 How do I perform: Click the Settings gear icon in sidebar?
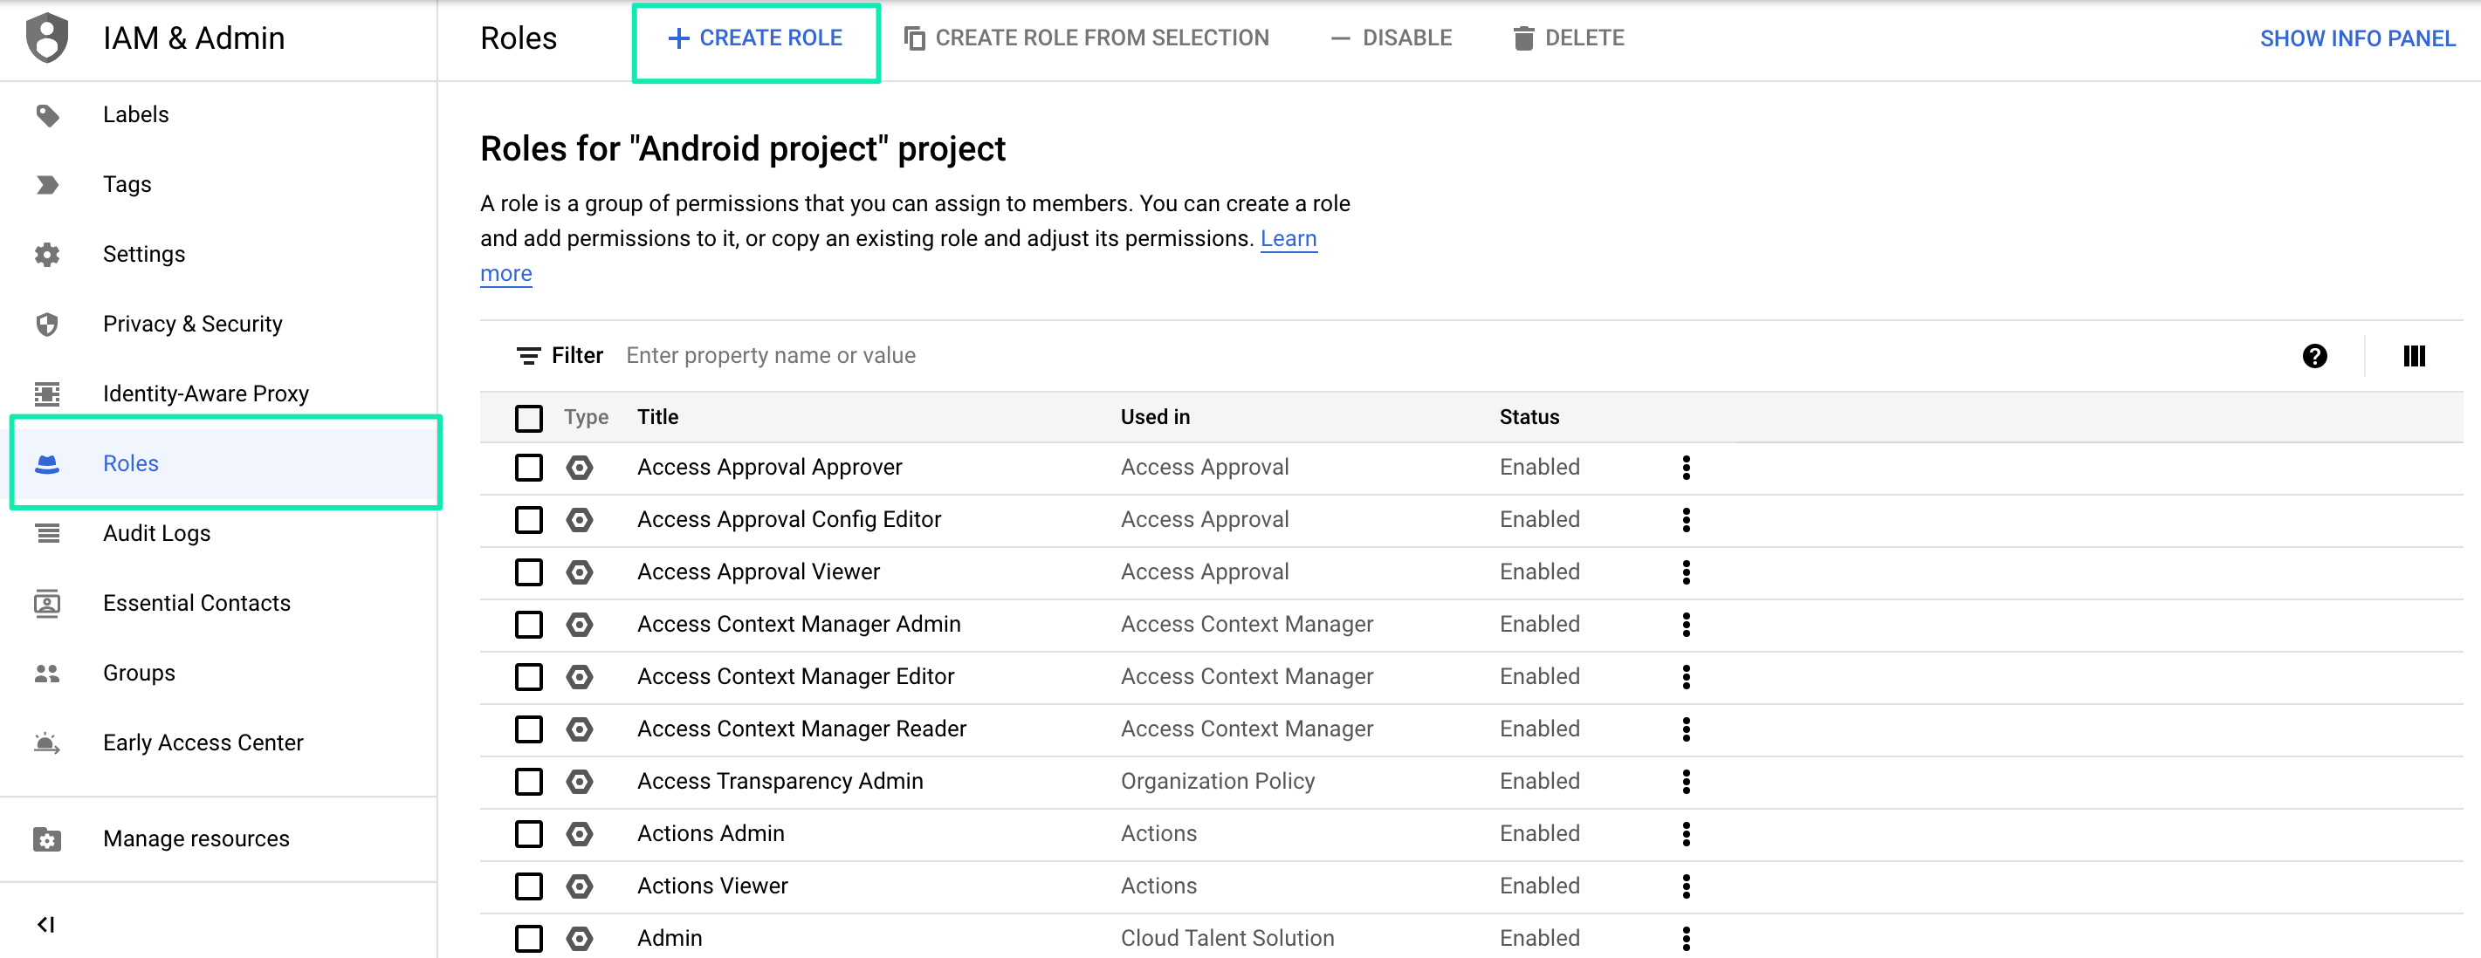click(x=47, y=254)
